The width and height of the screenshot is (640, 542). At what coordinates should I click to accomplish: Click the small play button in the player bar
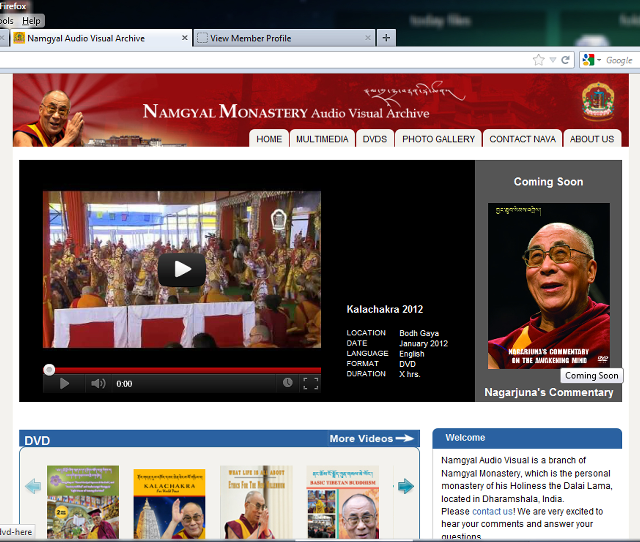(x=64, y=384)
